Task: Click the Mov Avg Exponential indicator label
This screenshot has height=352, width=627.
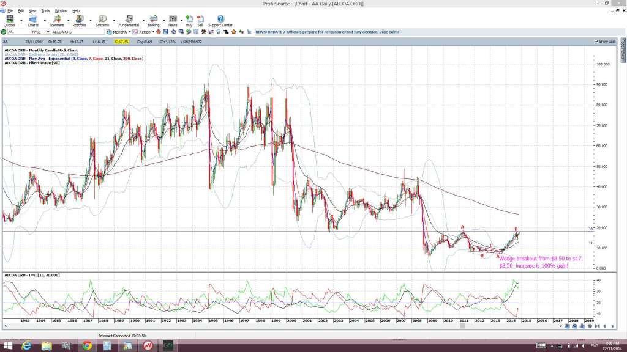Action: pyautogui.click(x=73, y=59)
